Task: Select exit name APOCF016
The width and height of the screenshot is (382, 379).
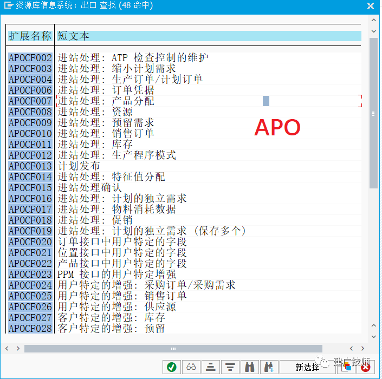Action: (30, 199)
